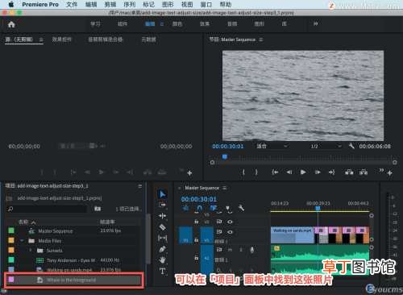Click in the Project panel search field
The image size is (403, 295).
[47, 209]
